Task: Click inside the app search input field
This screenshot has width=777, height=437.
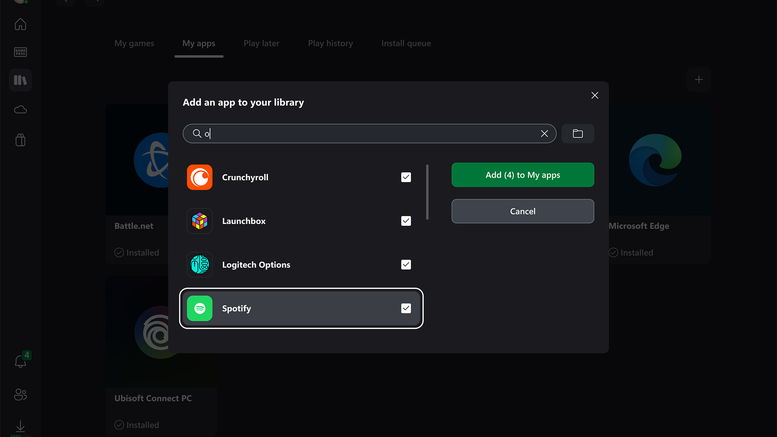Action: point(364,133)
